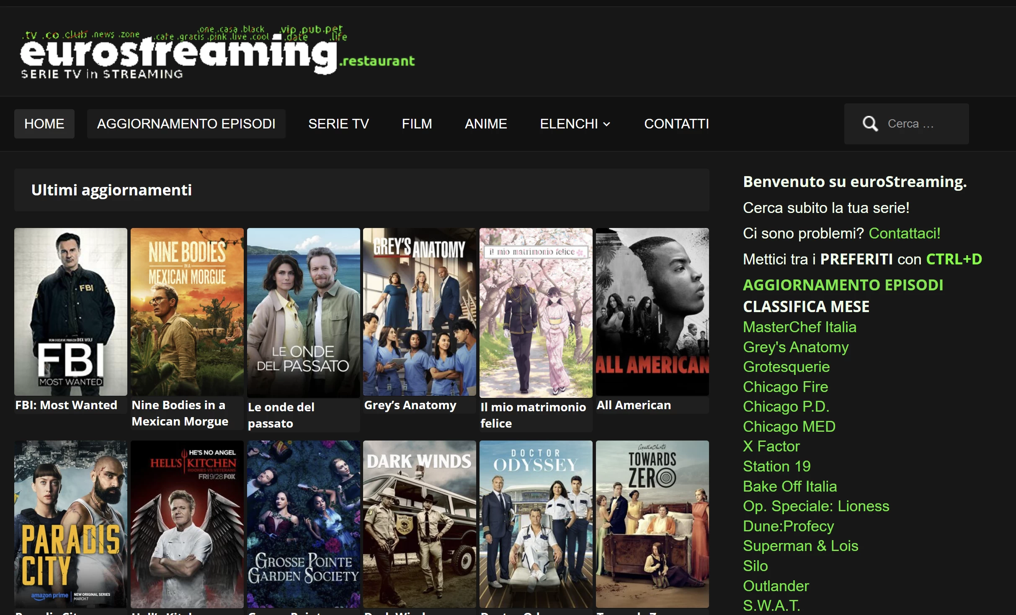1016x615 pixels.
Task: Open the Nine Bodies in a Mexican Morgue poster
Action: click(187, 312)
